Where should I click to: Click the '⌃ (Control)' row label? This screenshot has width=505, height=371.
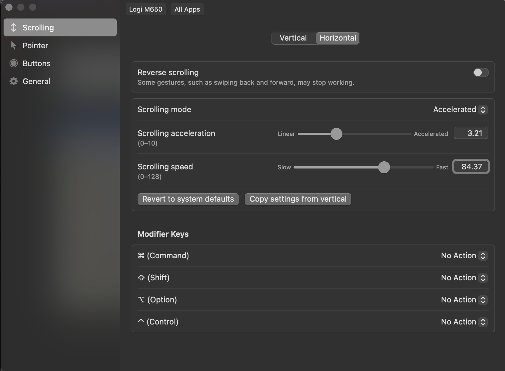(x=158, y=322)
